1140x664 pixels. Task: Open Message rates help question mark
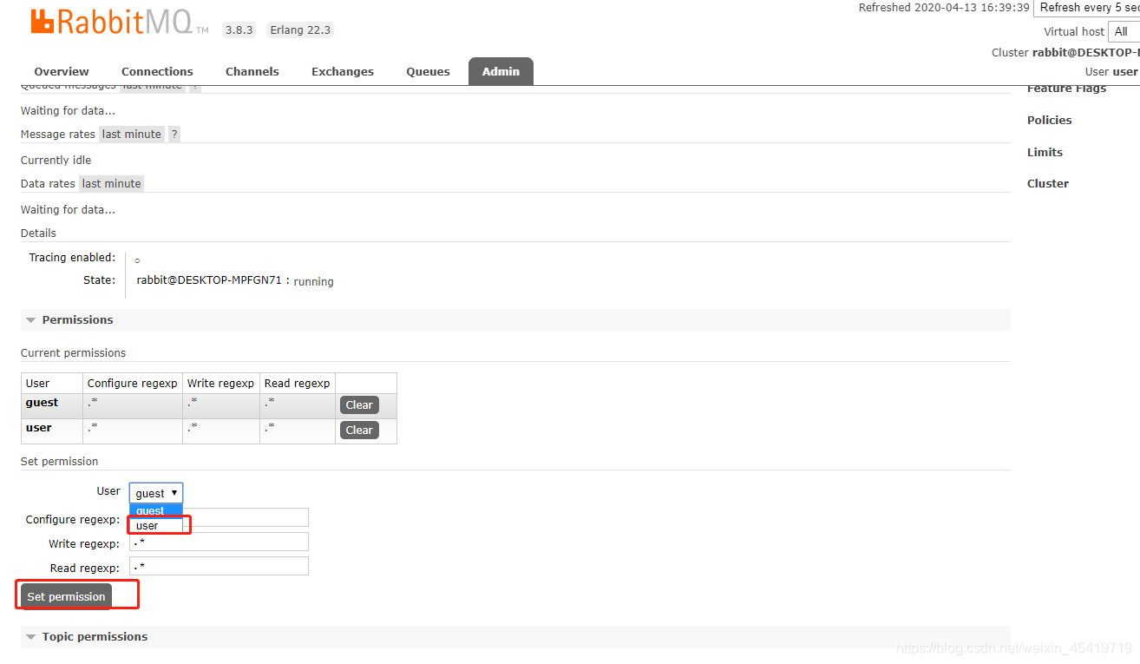click(x=174, y=134)
